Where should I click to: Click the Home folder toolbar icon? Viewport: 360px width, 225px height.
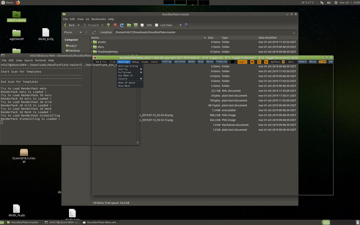(x=129, y=25)
